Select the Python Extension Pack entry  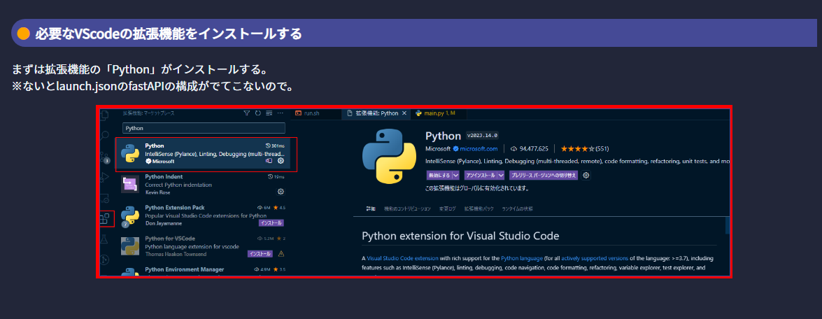coord(202,215)
